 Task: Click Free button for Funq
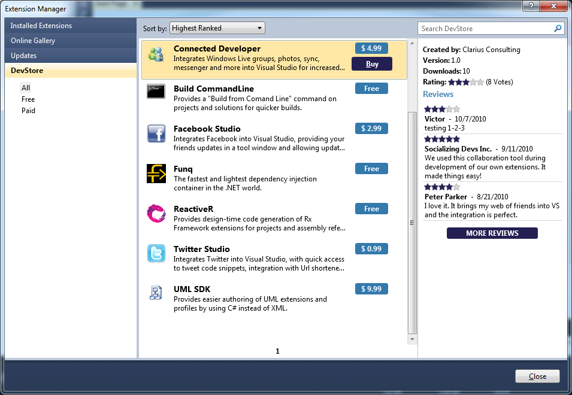[x=371, y=168]
